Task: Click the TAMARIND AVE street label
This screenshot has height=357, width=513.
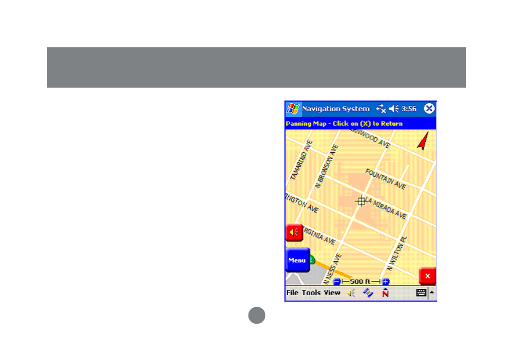Action: (x=302, y=160)
